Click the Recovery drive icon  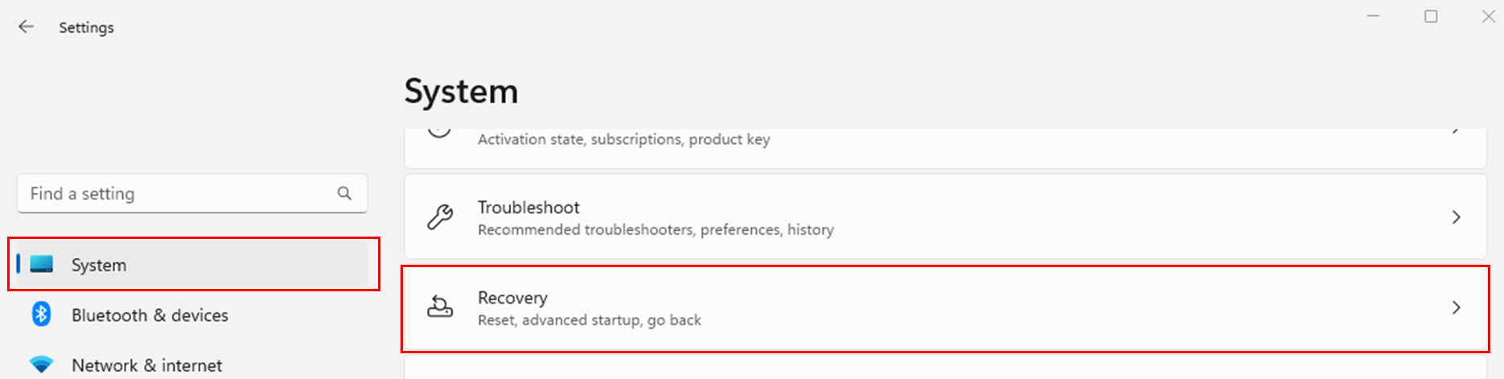pos(440,307)
